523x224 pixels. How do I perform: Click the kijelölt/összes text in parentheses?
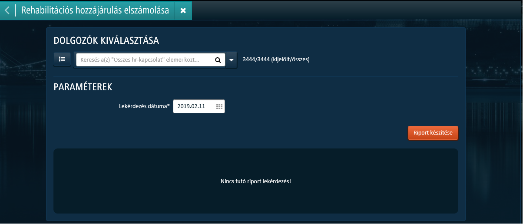(290, 59)
